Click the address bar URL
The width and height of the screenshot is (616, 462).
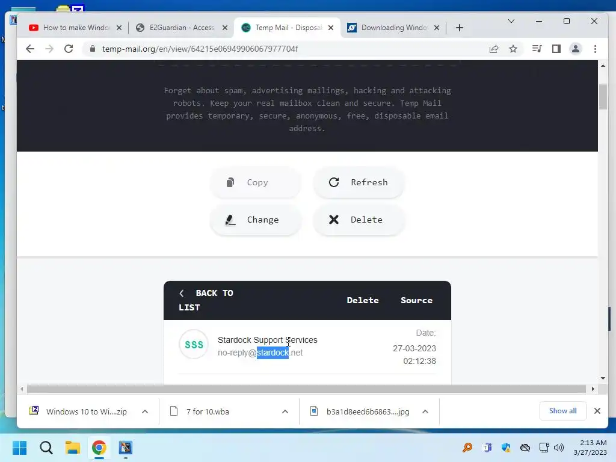pyautogui.click(x=200, y=49)
